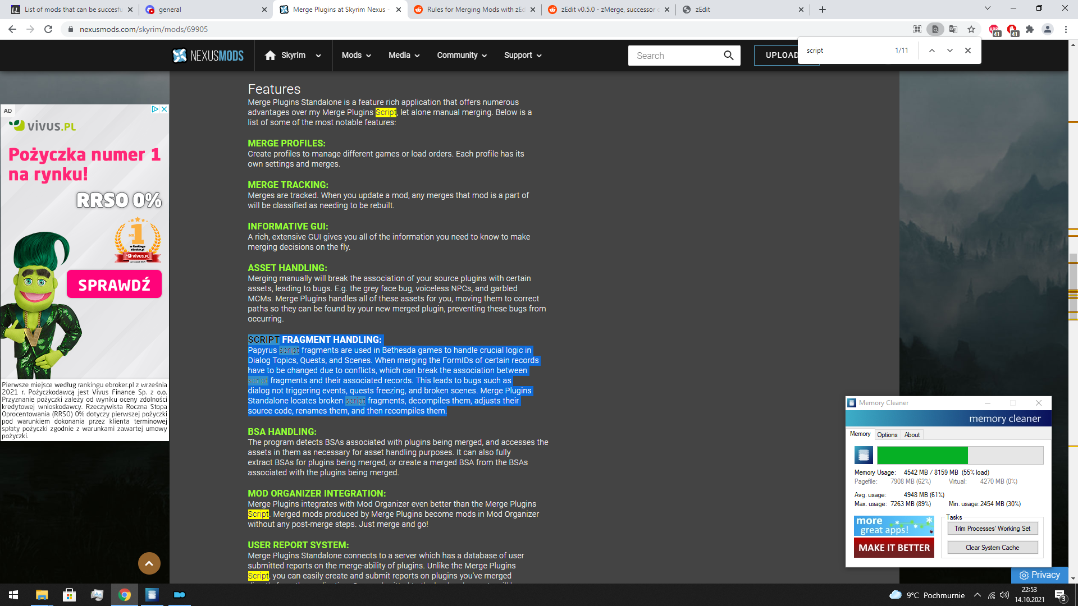The height and width of the screenshot is (606, 1078).
Task: Click the back-to-top arrow button
Action: click(149, 563)
